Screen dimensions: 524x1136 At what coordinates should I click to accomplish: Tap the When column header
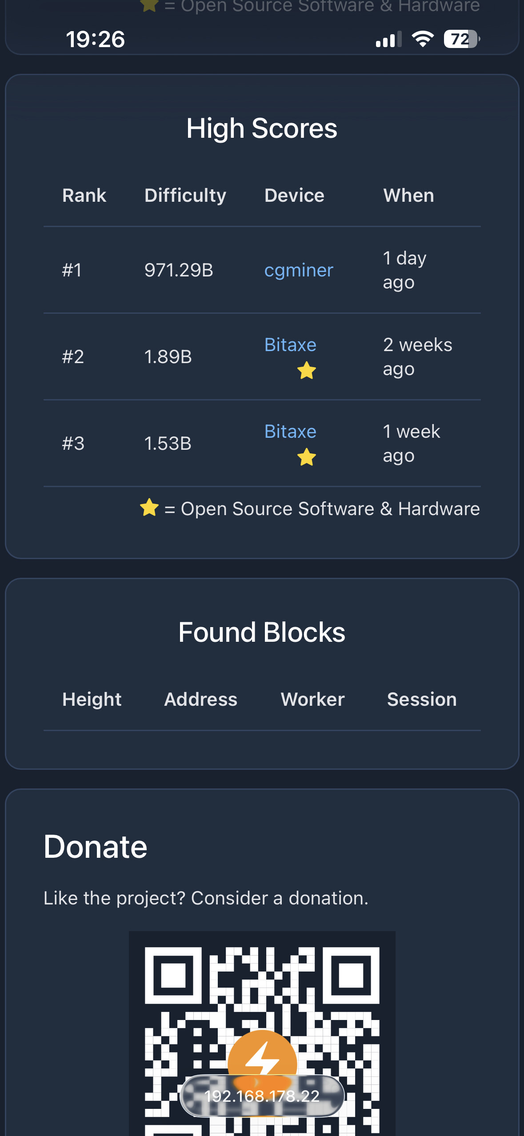[x=408, y=196]
